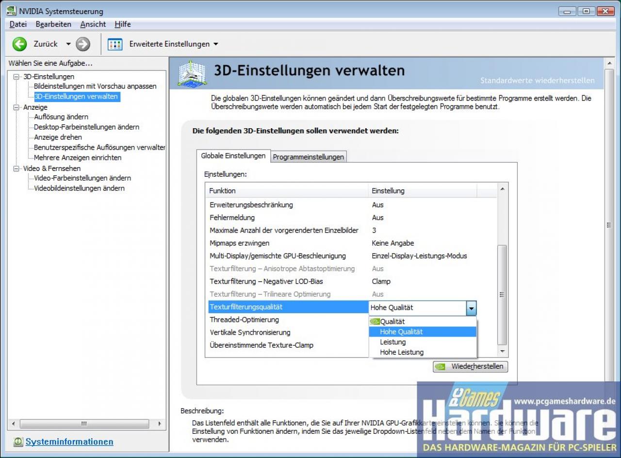The width and height of the screenshot is (621, 458).
Task: Click the settings list scroll-down arrow
Action: (502, 351)
